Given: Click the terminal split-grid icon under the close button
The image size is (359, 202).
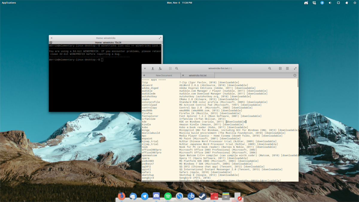Looking at the screenshot, I should click(x=51, y=43).
